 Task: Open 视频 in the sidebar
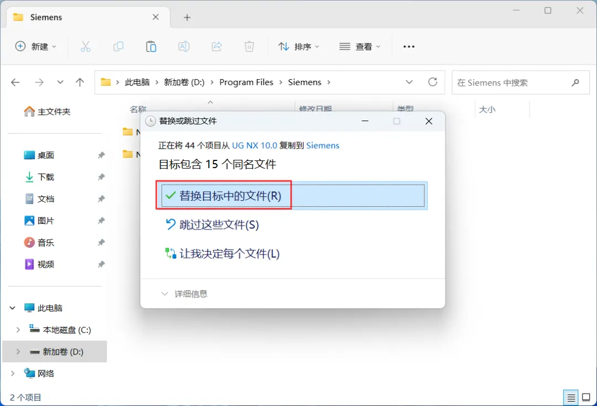pyautogui.click(x=39, y=264)
